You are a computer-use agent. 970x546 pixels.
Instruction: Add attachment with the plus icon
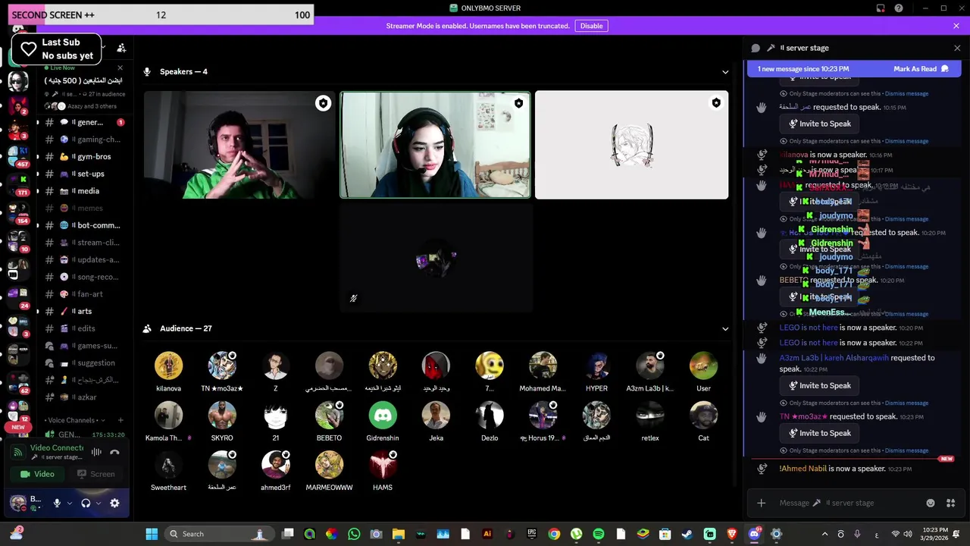point(761,503)
